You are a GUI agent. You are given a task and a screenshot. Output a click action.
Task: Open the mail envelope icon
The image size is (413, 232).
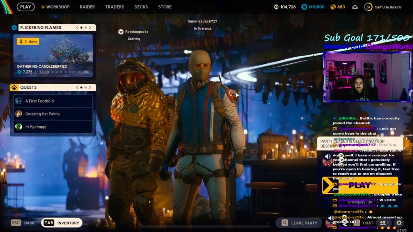[x=355, y=7]
